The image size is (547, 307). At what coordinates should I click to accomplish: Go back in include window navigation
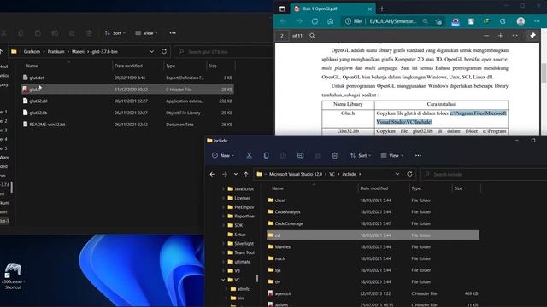(212, 174)
